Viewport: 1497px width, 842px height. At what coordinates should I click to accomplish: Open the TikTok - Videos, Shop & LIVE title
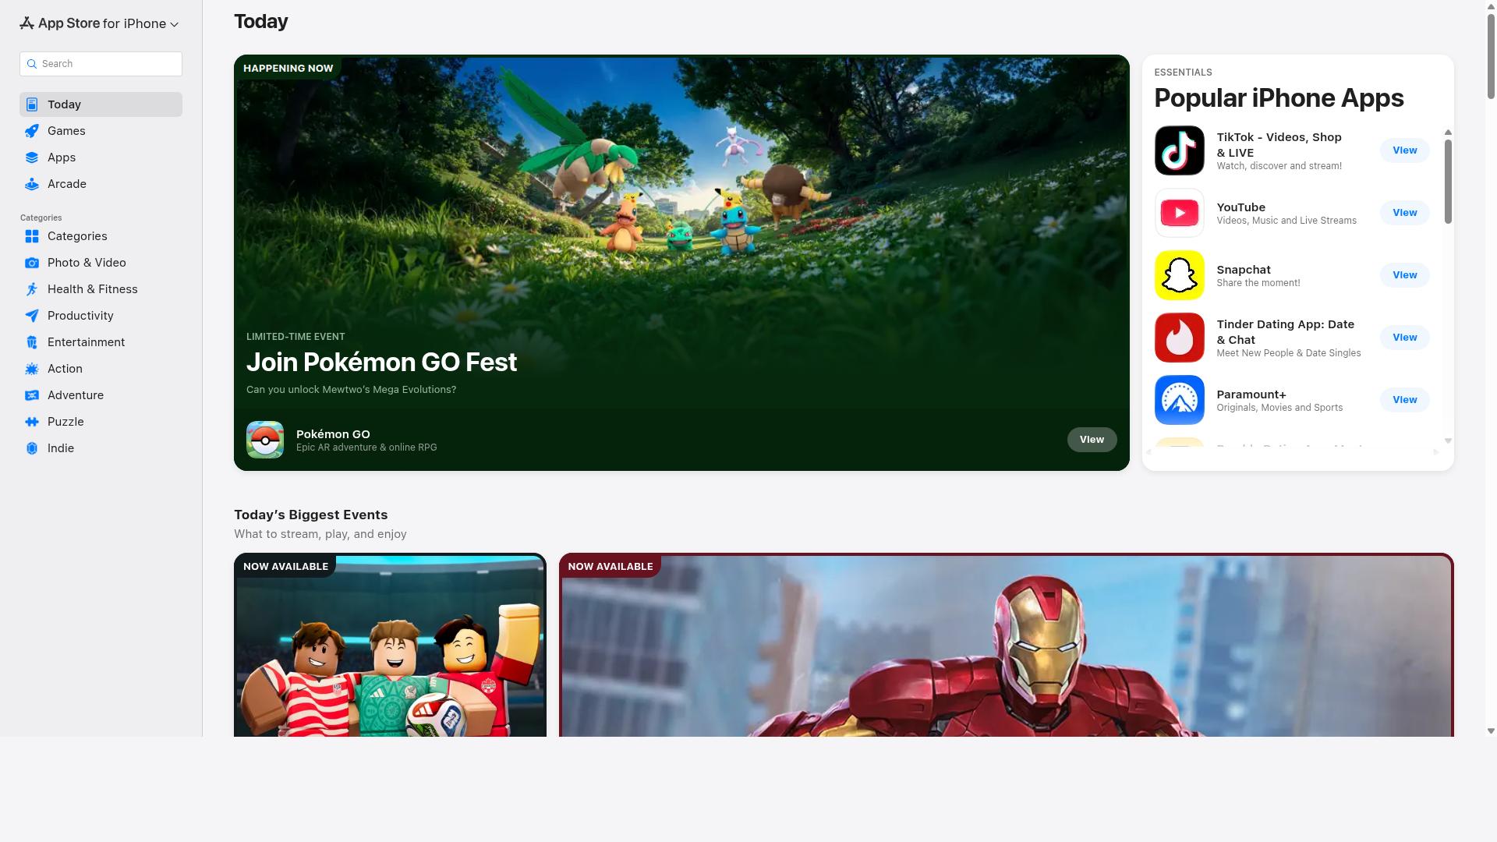pos(1279,145)
